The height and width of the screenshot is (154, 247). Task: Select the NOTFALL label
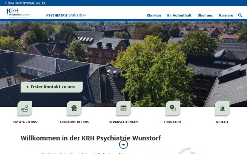click(x=222, y=122)
